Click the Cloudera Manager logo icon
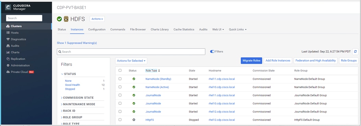 [x=8, y=7]
